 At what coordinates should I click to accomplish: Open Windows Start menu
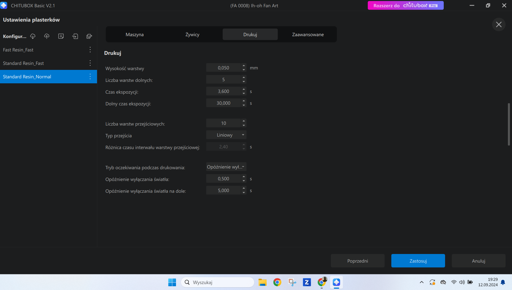172,282
